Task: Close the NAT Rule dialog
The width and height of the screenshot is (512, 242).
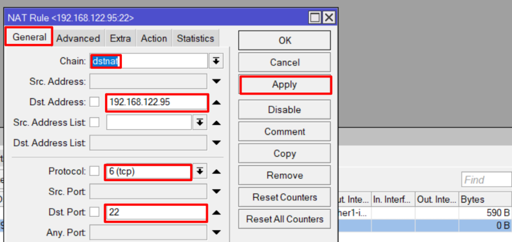Action: click(x=328, y=18)
